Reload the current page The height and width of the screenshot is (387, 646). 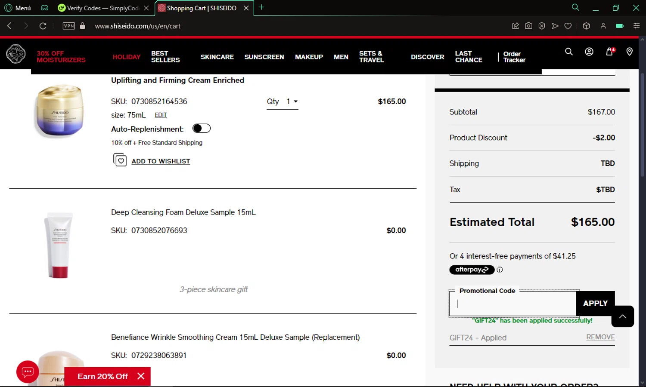pos(43,26)
